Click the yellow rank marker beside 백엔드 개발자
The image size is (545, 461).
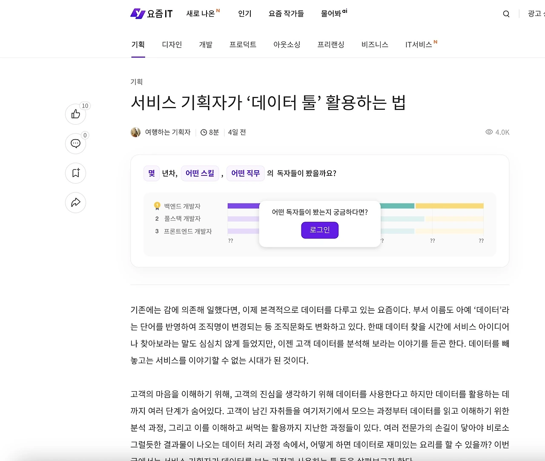tap(157, 205)
